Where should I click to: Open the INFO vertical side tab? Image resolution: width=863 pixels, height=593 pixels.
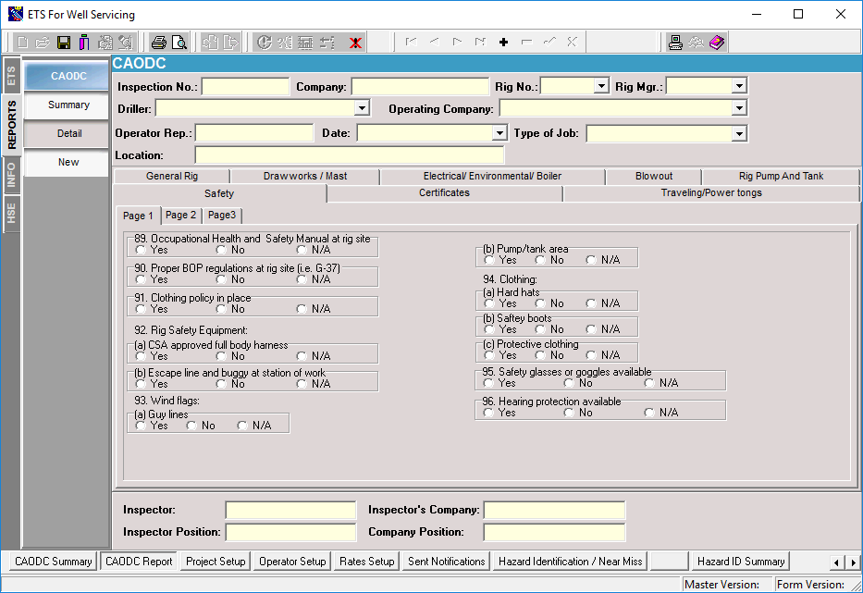click(11, 175)
